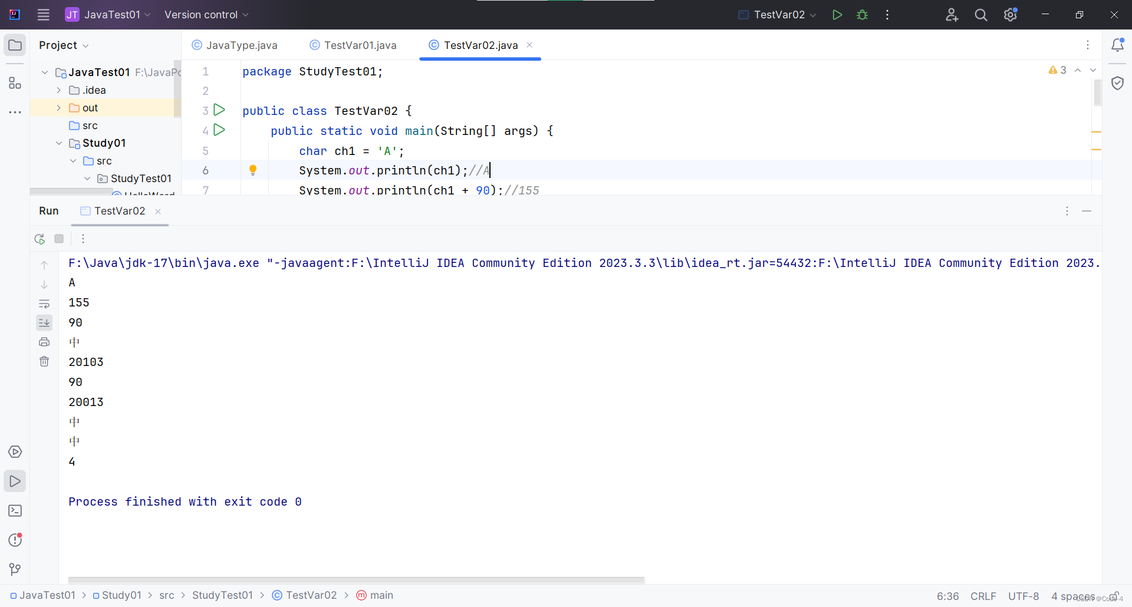
Task: Click main in the breadcrumb bar
Action: click(x=375, y=595)
